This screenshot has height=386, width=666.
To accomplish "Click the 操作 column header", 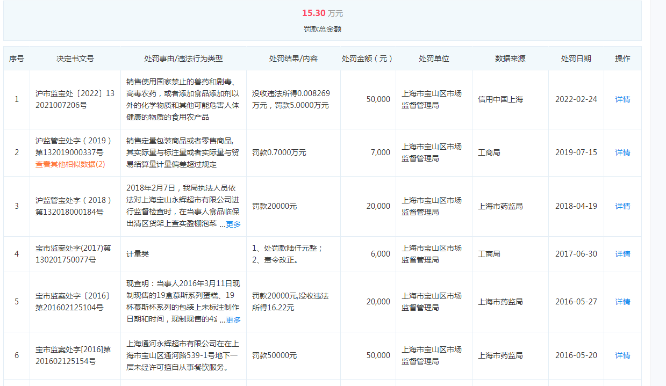I will (x=622, y=59).
